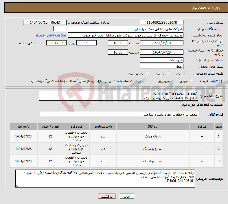
Task: Click the ردیف column header
Action: pyautogui.click(x=218, y=126)
